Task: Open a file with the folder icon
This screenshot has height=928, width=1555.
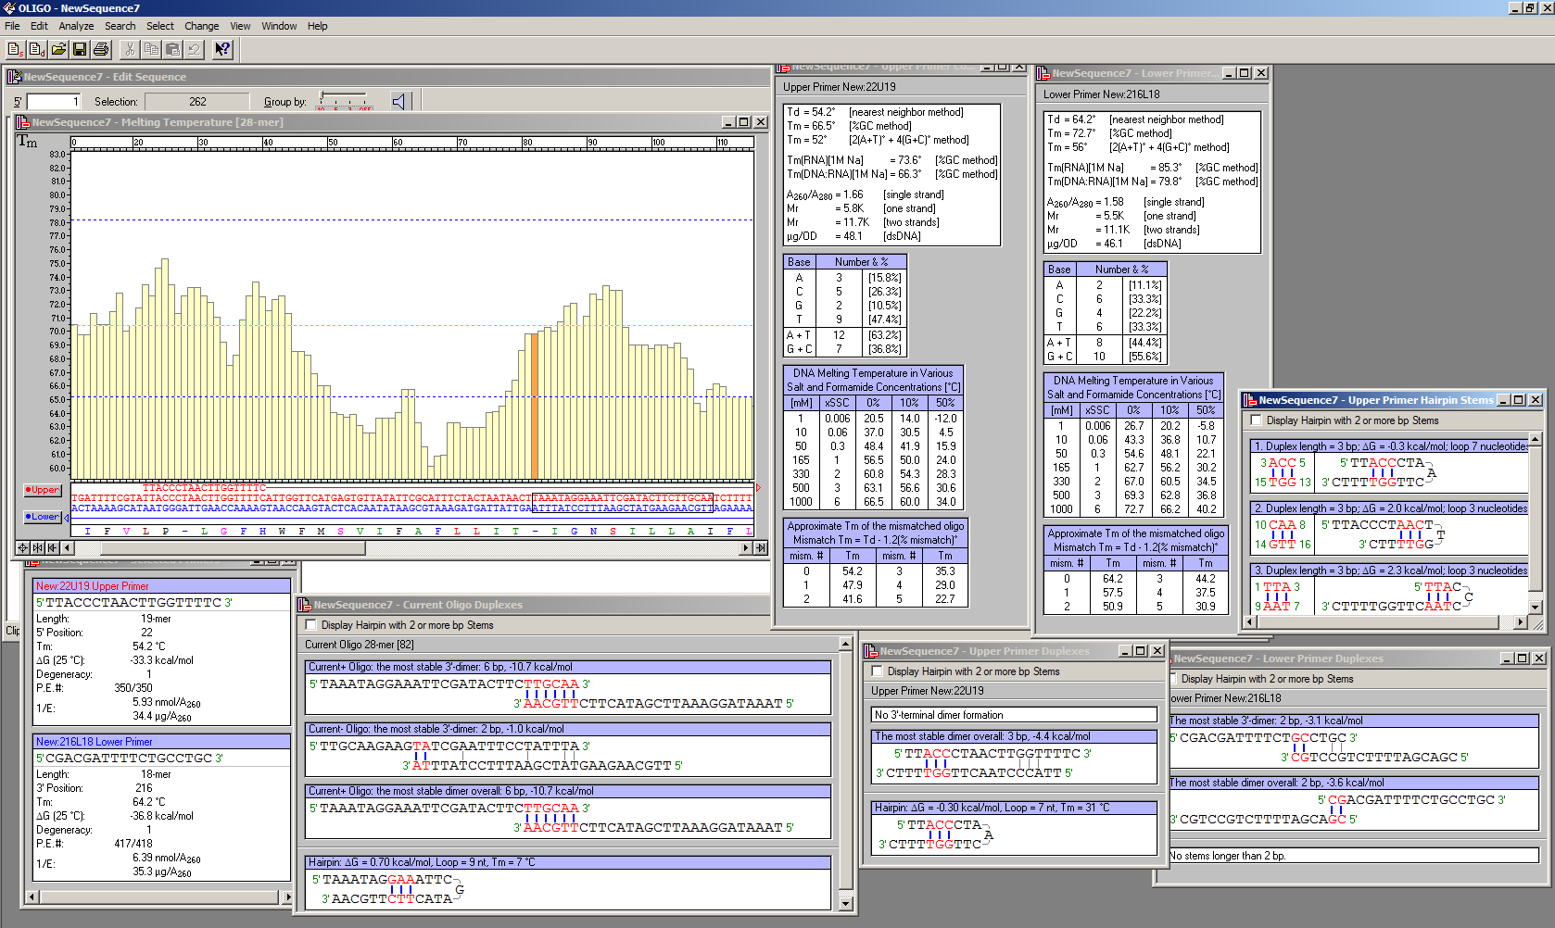Action: point(58,49)
